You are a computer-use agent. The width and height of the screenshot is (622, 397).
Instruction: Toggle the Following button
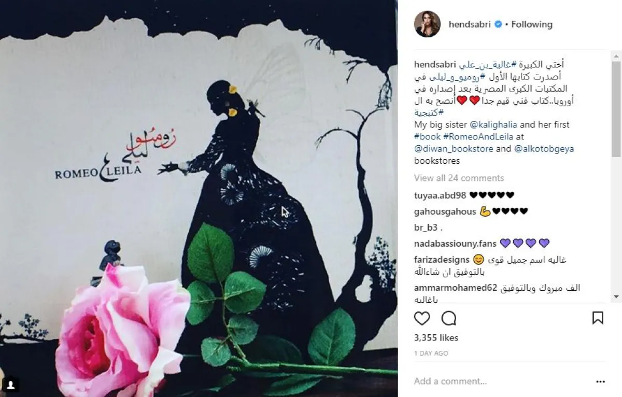tap(532, 24)
